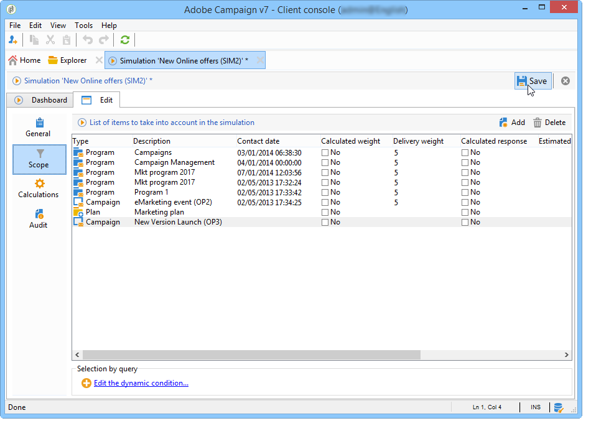The height and width of the screenshot is (431, 591).
Task: Click the Copy toolbar icon
Action: (34, 40)
